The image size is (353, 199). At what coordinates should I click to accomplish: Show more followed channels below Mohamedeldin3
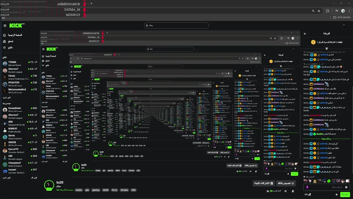coord(7,98)
